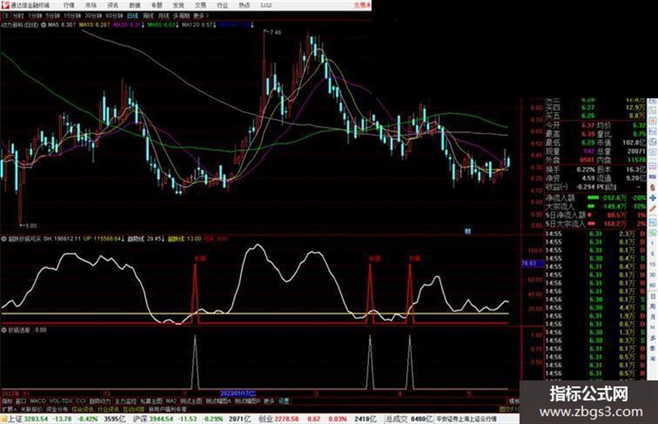Viewport: 658px width, 424px height.
Task: Select the 日线 daily period
Action: coord(132,15)
